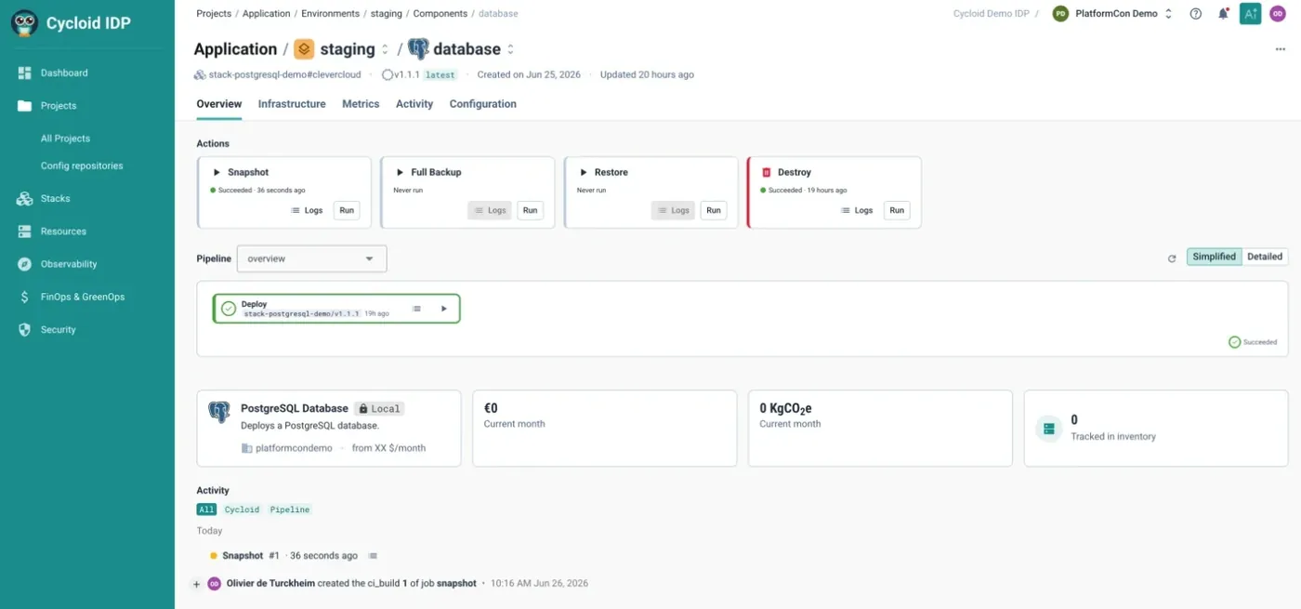The width and height of the screenshot is (1301, 609).
Task: Open the AI assistant icon
Action: (x=1251, y=13)
